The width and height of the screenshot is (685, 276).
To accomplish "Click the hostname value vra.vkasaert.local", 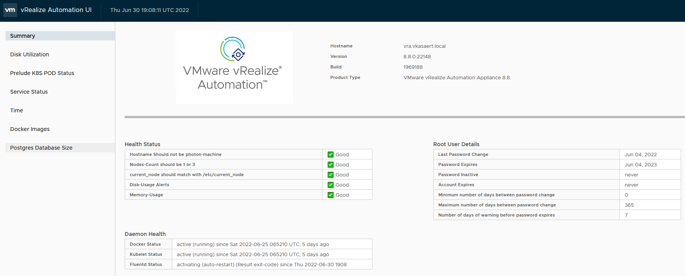I will click(424, 46).
